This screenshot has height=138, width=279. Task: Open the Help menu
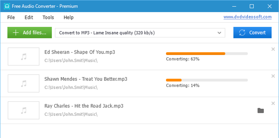pos(68,17)
